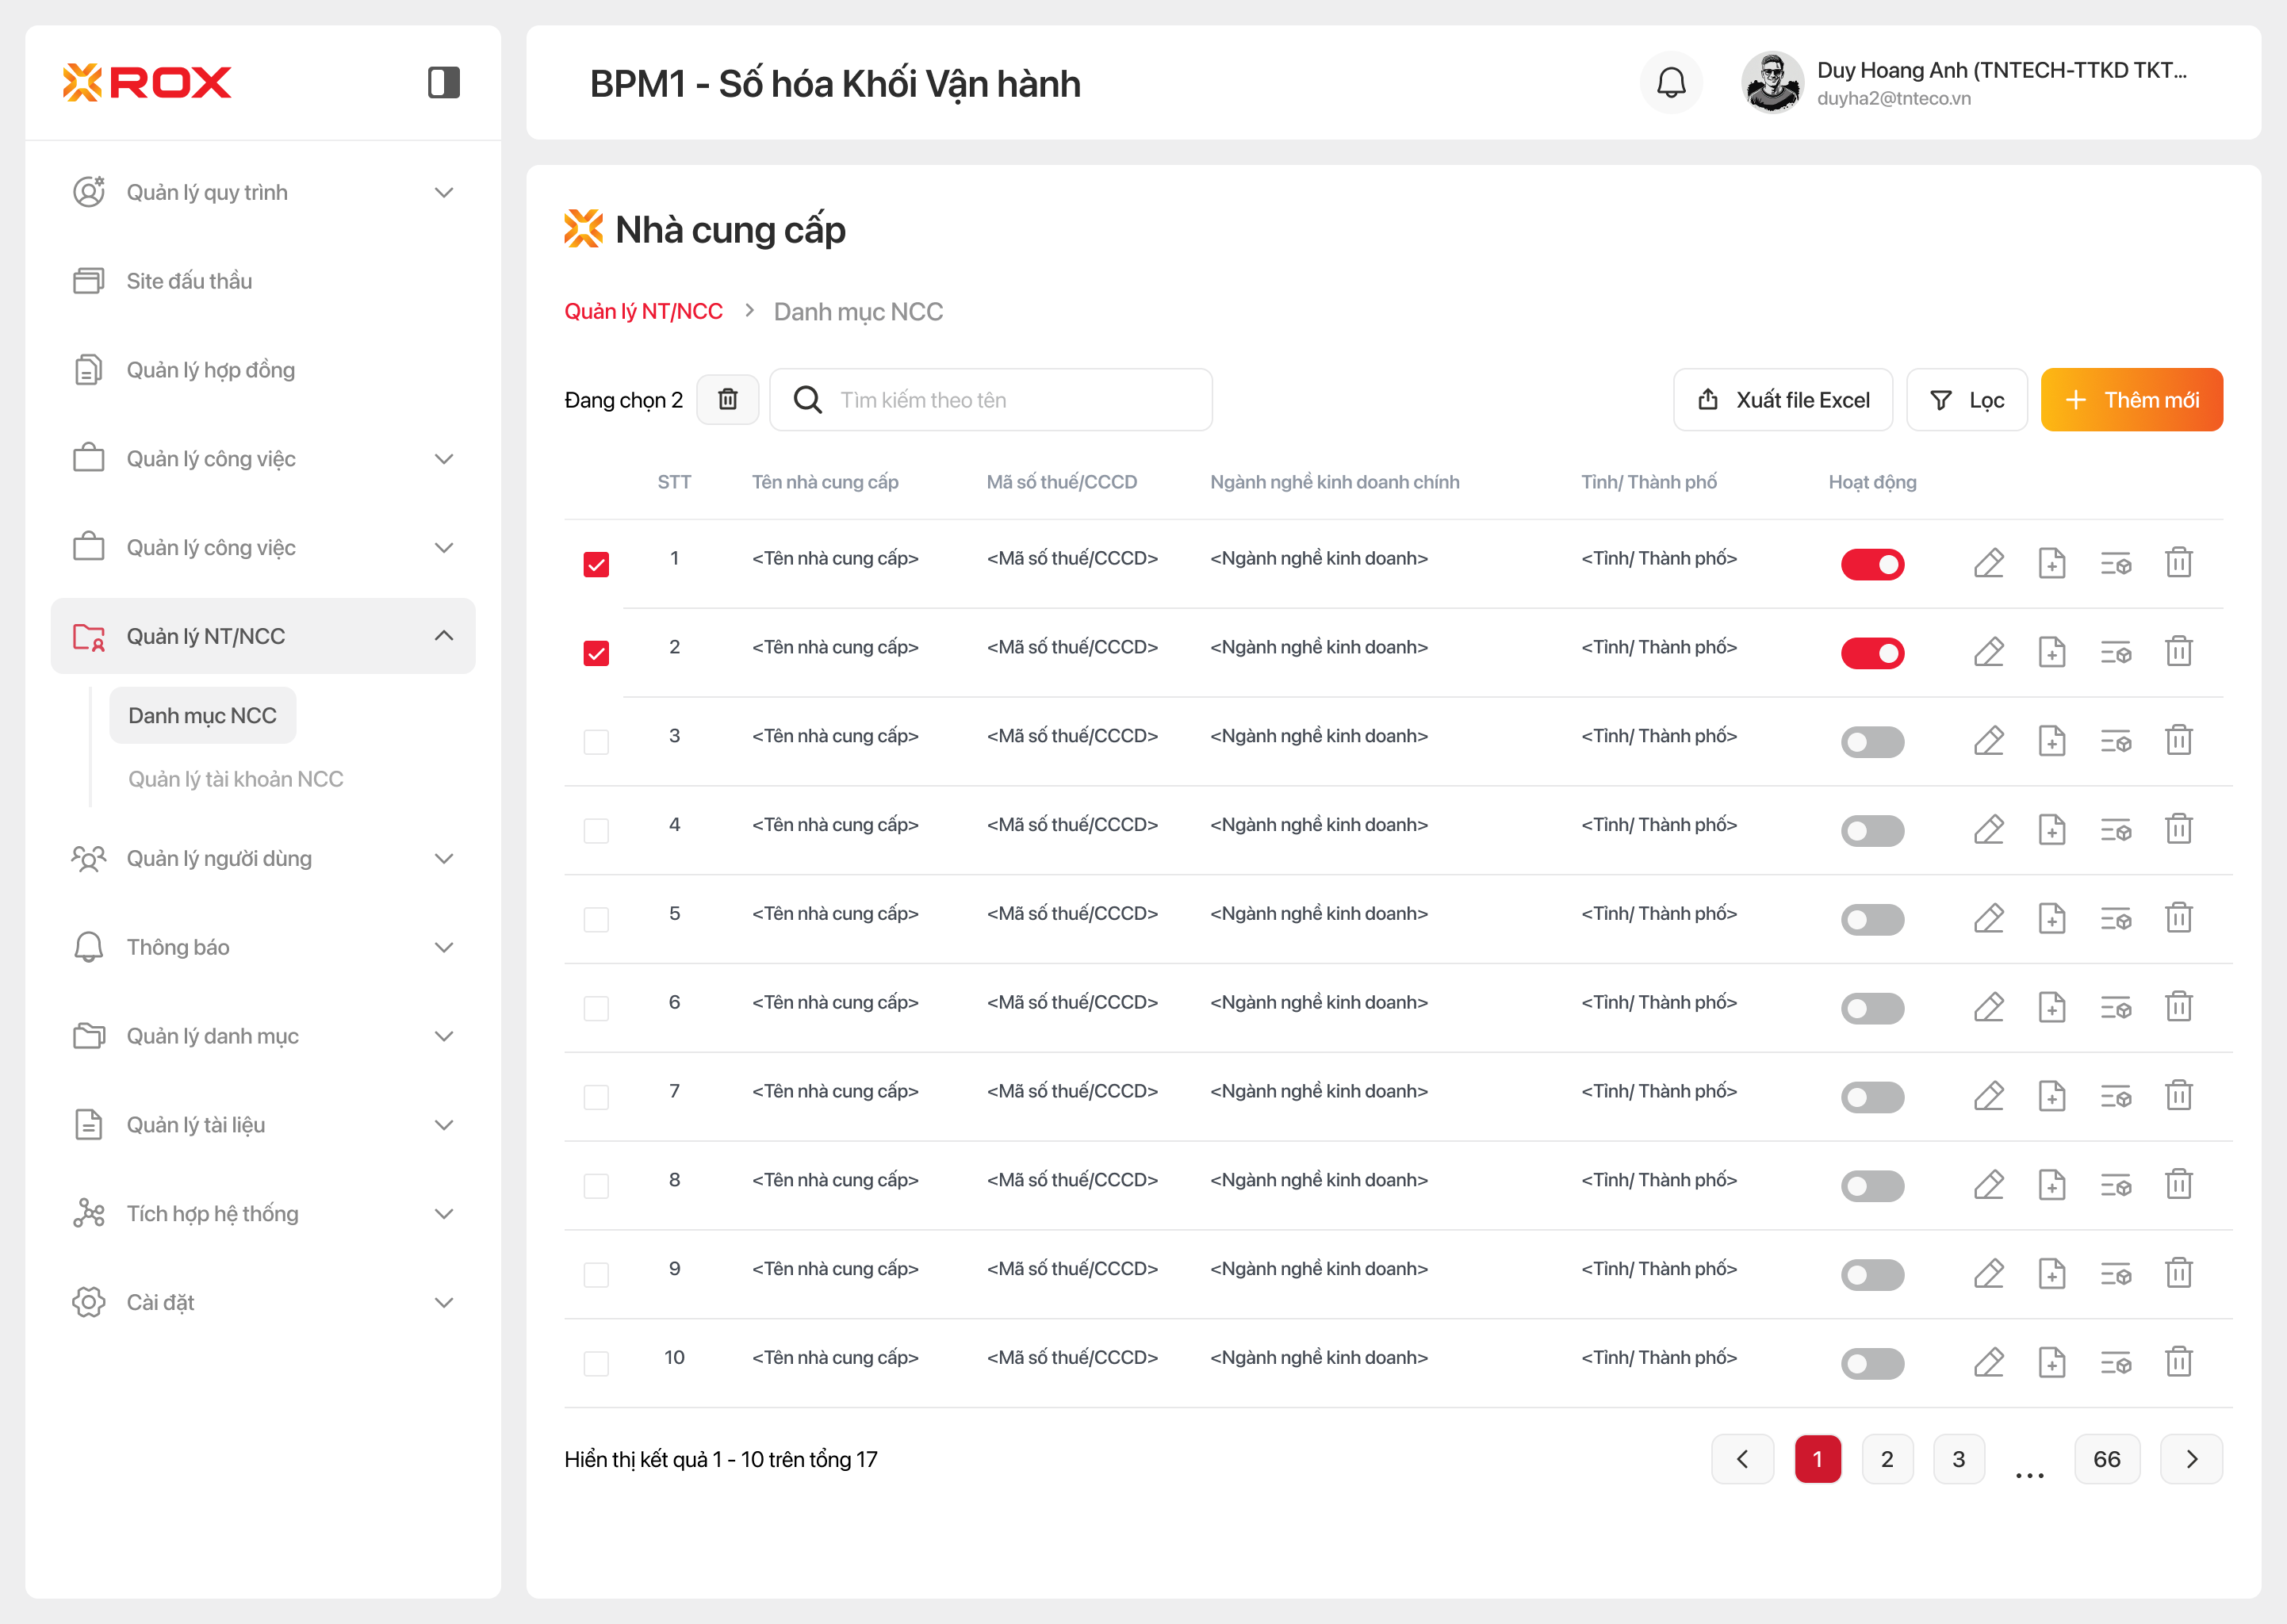The height and width of the screenshot is (1624, 2287).
Task: Open Site đấu thầu in sidebar
Action: point(189,281)
